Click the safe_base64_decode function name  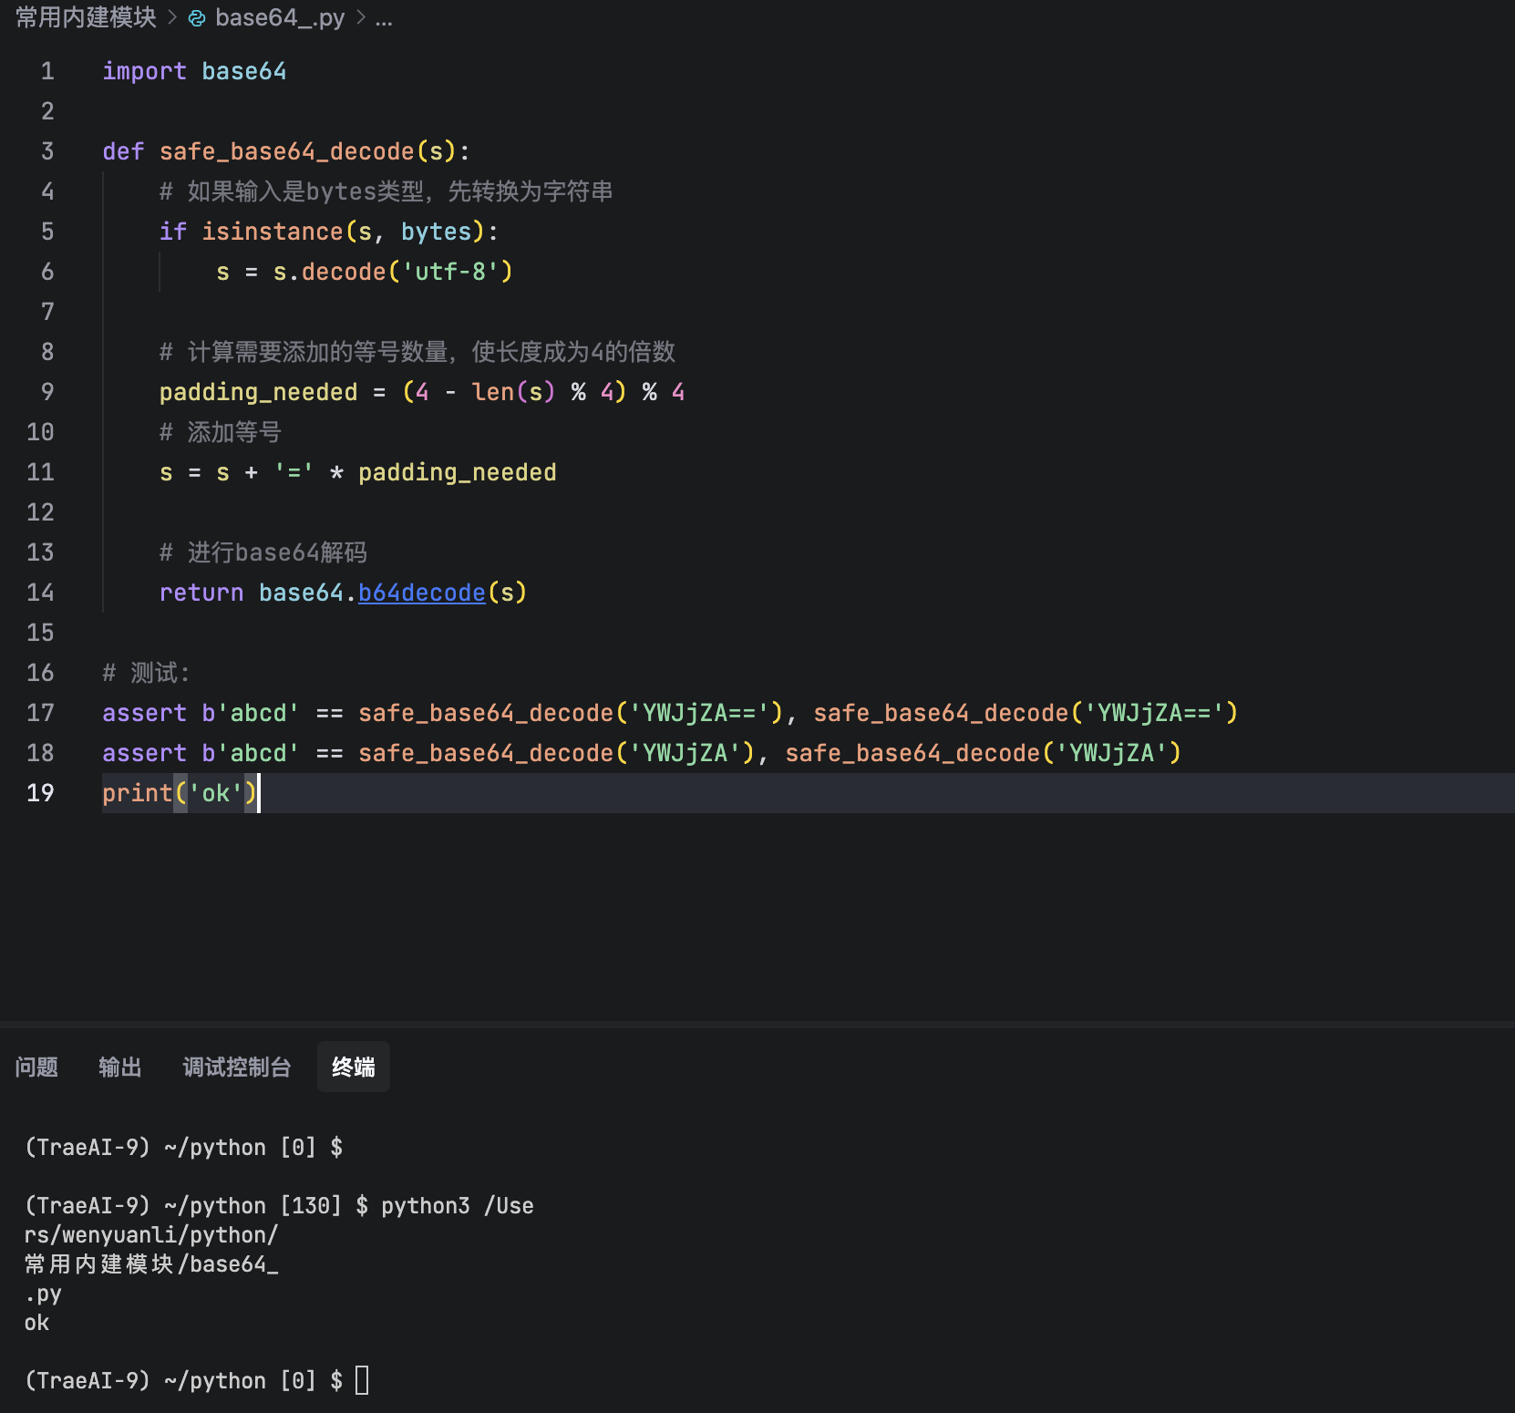pyautogui.click(x=285, y=151)
